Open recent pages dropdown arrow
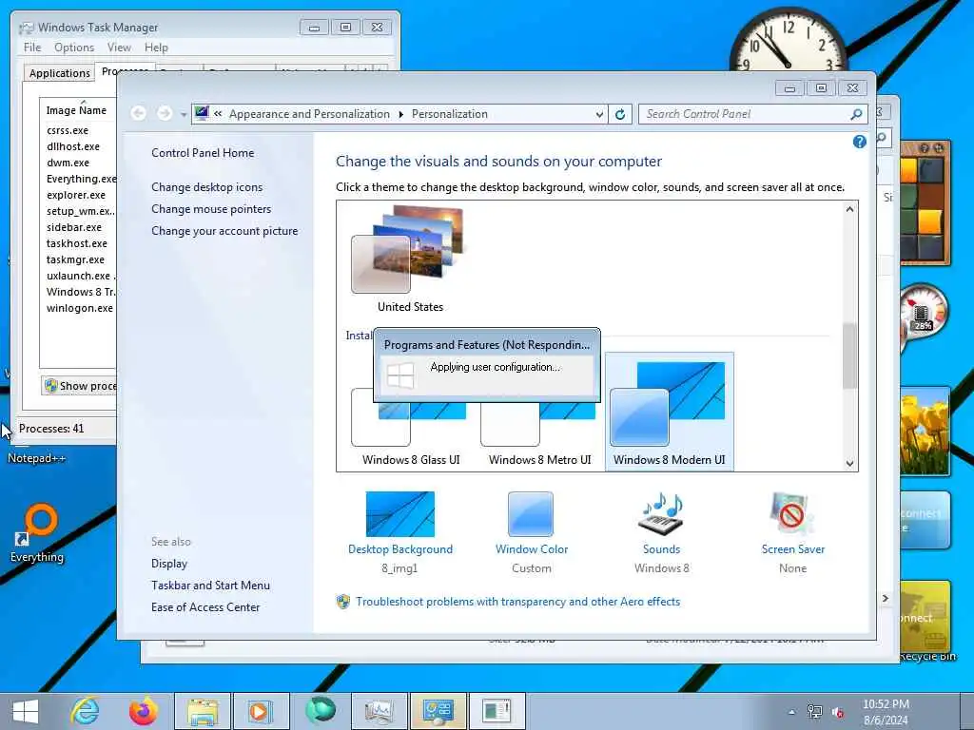The image size is (974, 730). coord(184,114)
